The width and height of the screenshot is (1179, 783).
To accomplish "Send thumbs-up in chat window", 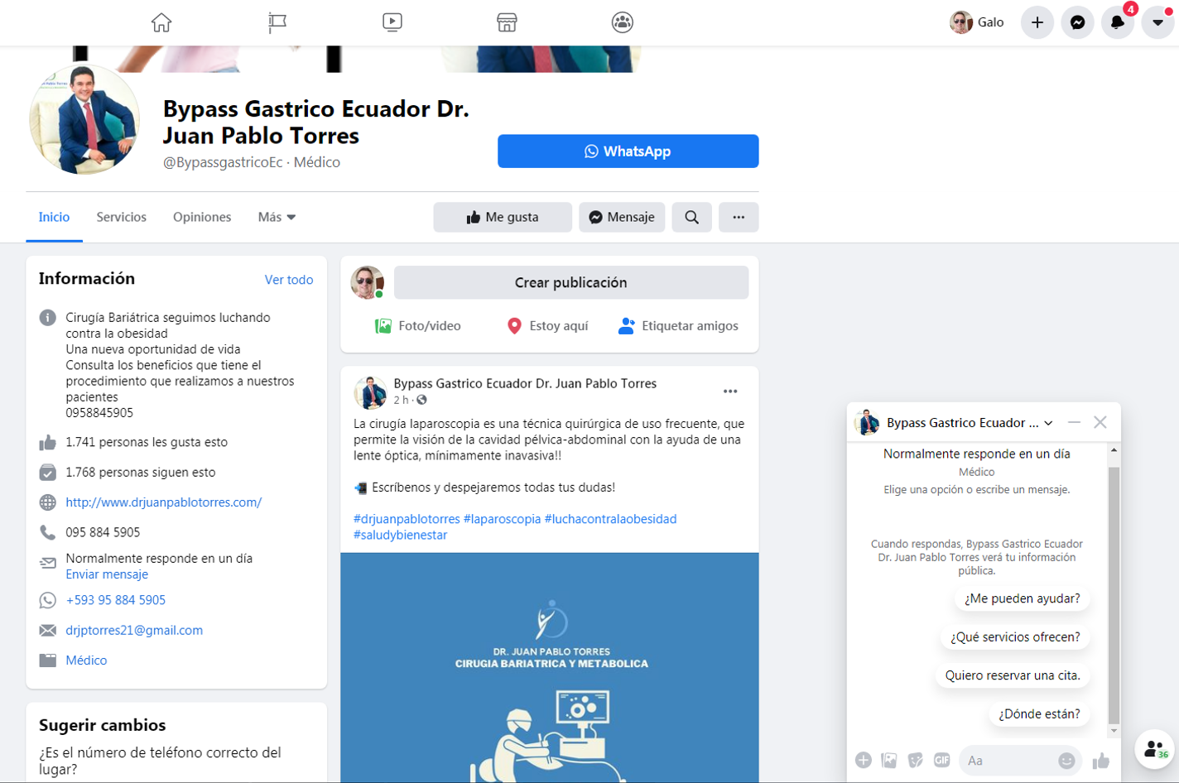I will [1100, 761].
